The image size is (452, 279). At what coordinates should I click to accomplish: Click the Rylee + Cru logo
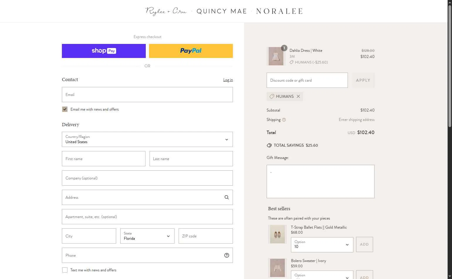point(166,11)
